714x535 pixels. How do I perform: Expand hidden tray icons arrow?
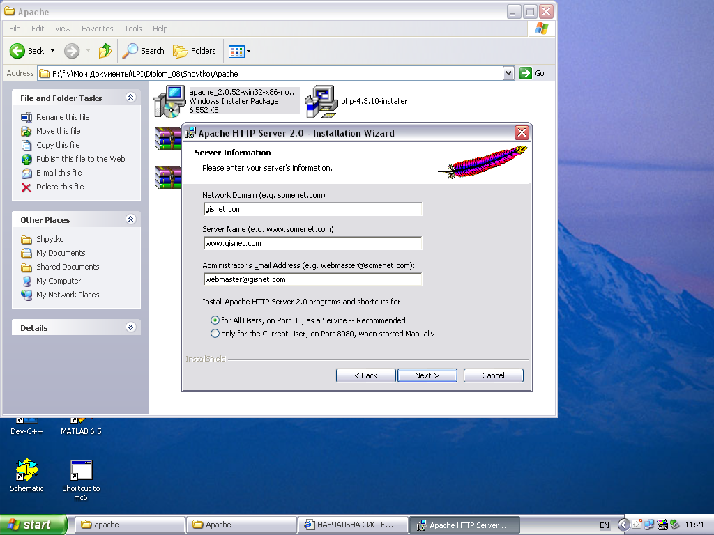point(623,525)
